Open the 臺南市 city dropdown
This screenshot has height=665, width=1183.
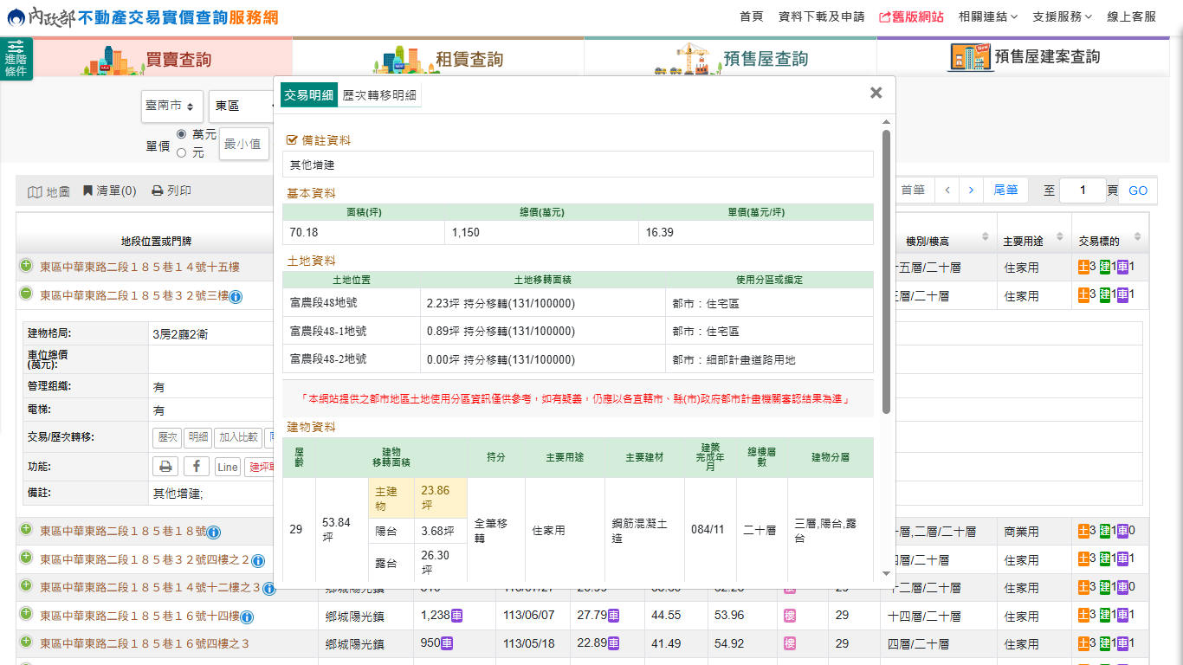coord(172,106)
